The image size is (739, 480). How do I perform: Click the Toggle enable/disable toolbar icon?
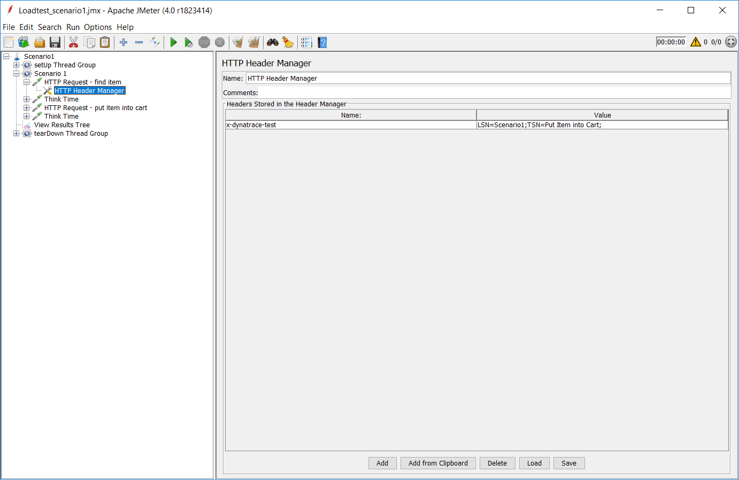pyautogui.click(x=155, y=42)
